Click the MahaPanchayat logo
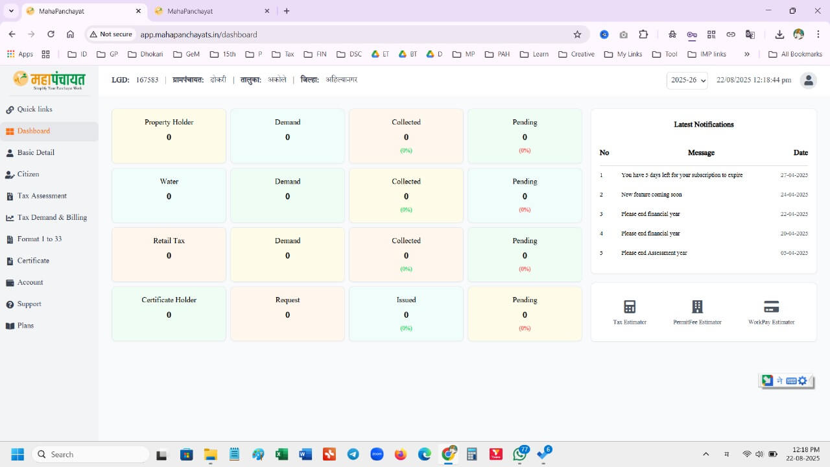 [49, 80]
